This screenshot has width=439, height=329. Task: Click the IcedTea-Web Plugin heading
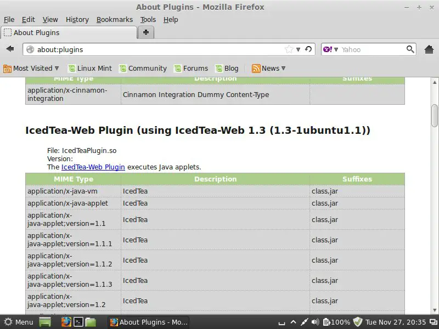pos(198,130)
